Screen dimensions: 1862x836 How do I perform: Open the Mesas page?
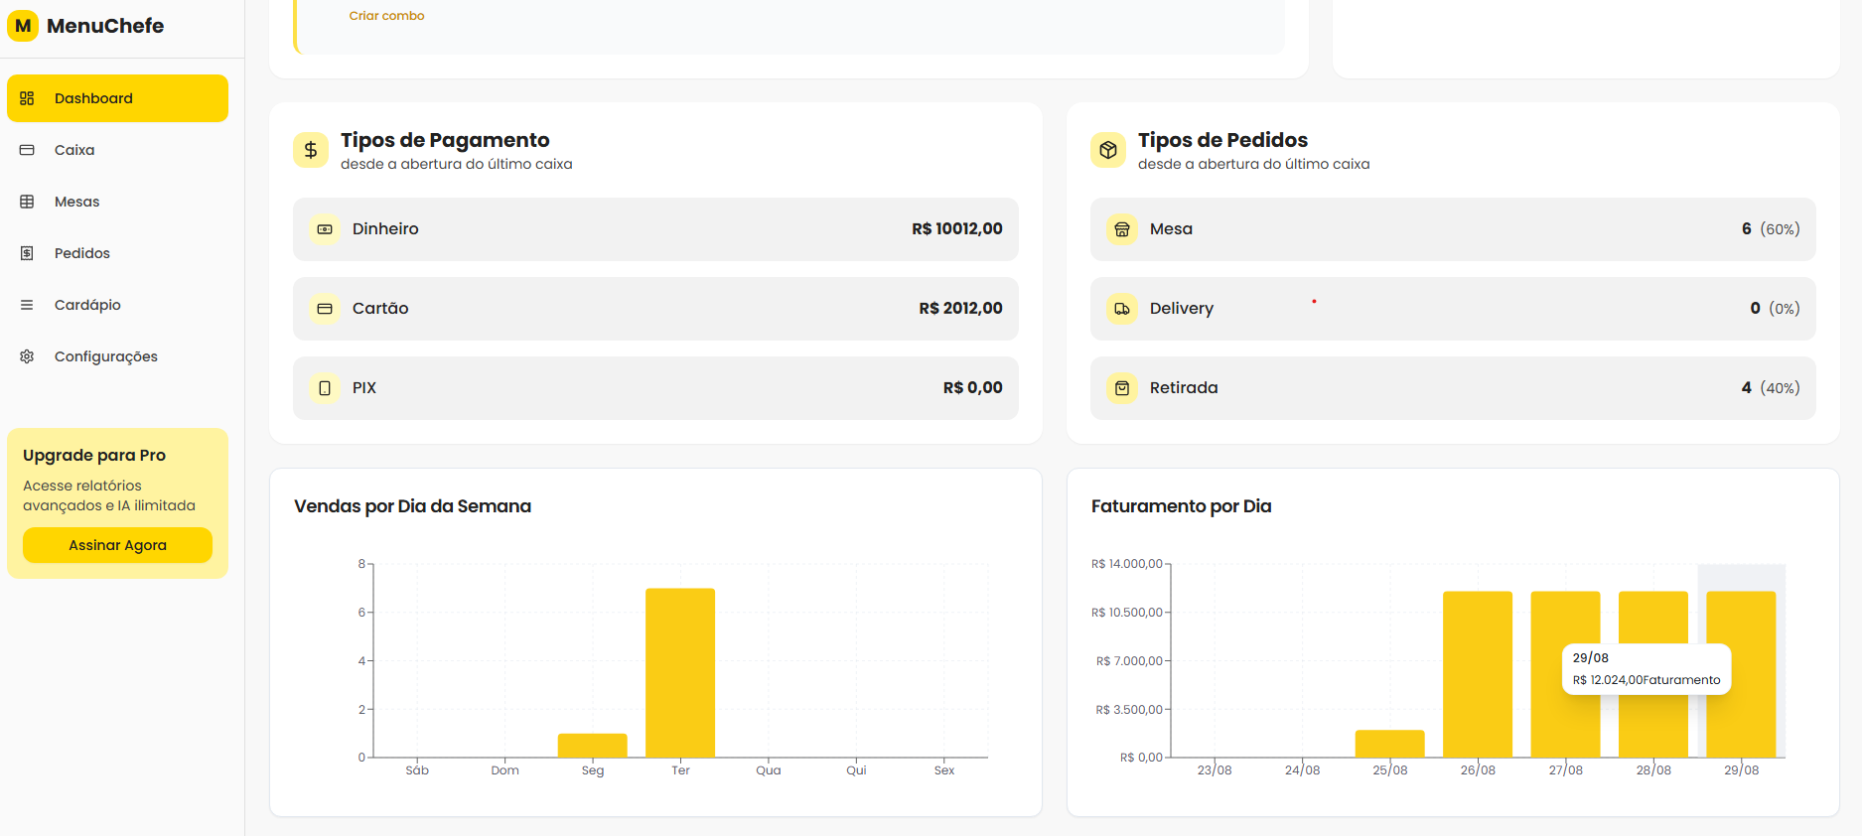coord(76,202)
